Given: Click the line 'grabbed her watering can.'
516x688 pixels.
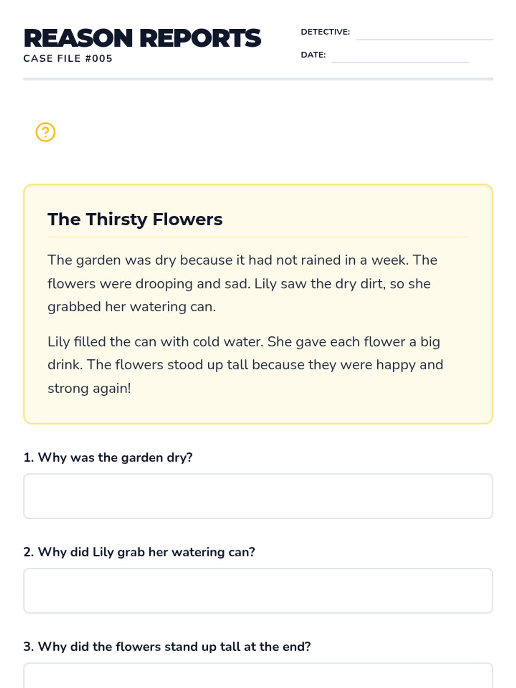Looking at the screenshot, I should pos(132,307).
